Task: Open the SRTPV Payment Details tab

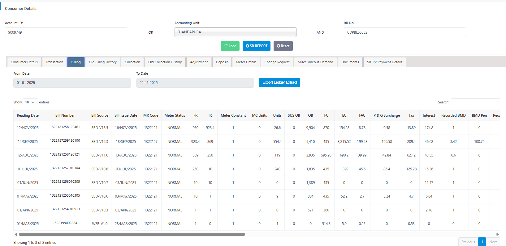Action: [x=384, y=62]
